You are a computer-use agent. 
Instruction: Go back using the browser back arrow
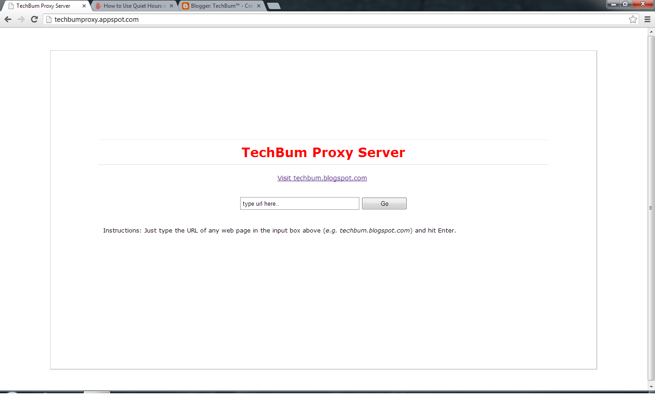pyautogui.click(x=8, y=19)
